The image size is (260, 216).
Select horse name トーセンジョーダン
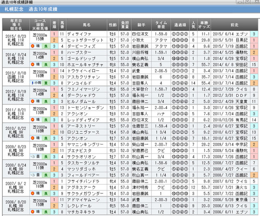86,108
